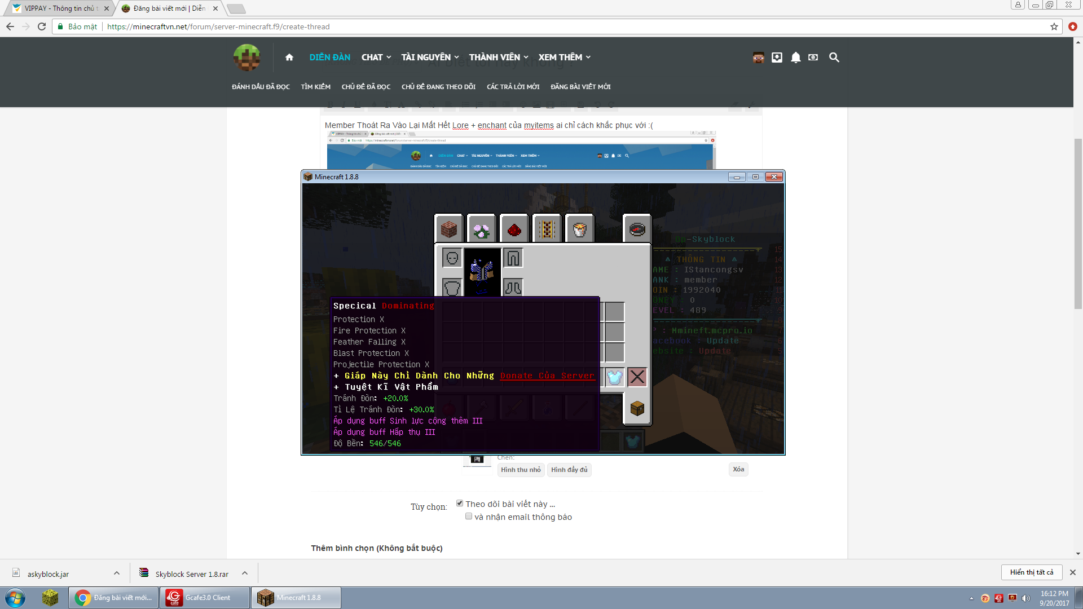Open the Miscellaneous bucket tab

pyautogui.click(x=579, y=228)
